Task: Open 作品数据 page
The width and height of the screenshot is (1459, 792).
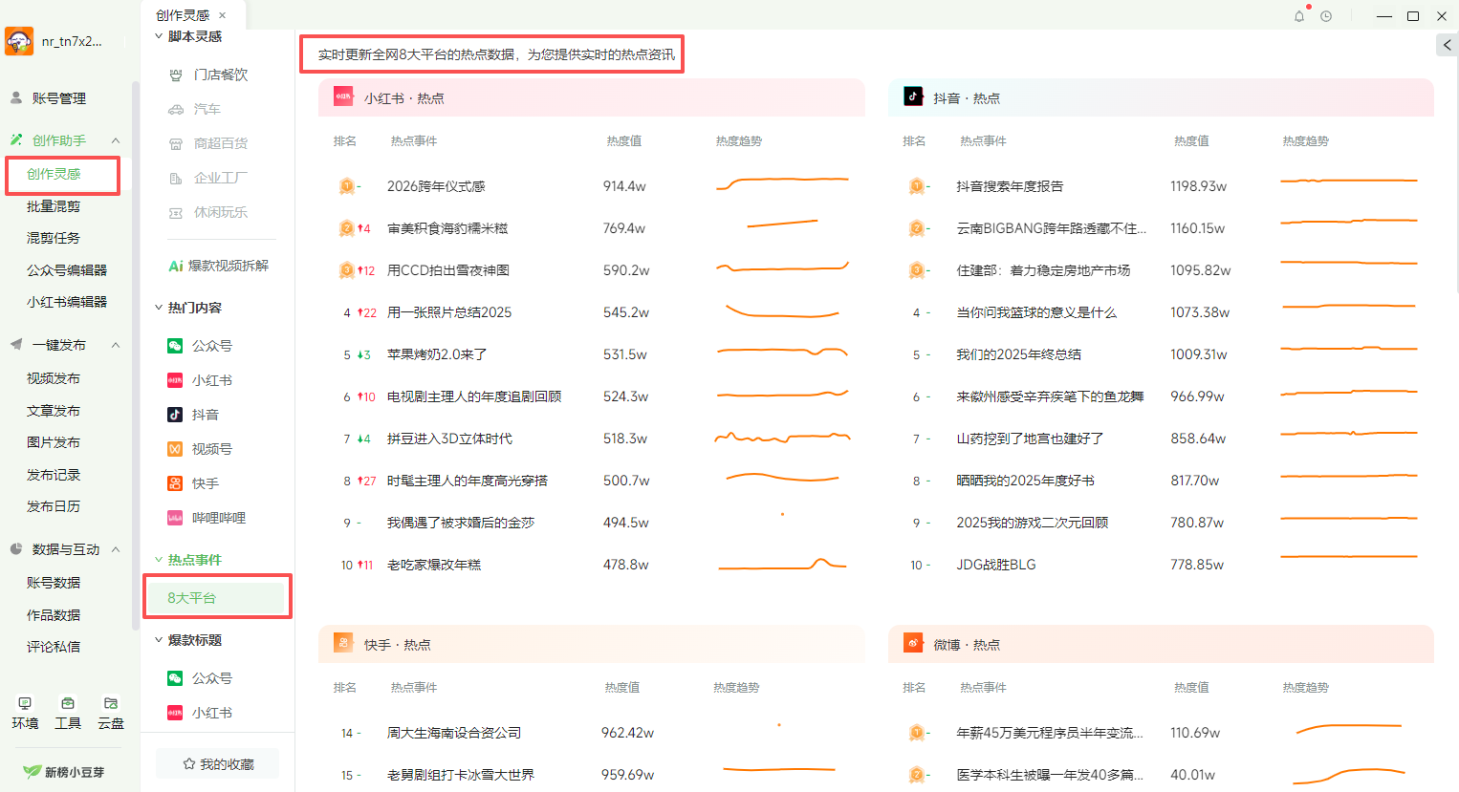Action: click(54, 615)
